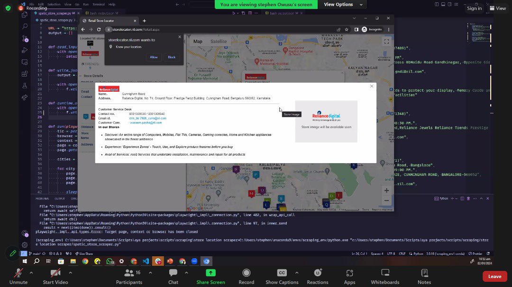Image resolution: width=512 pixels, height=287 pixels.
Task: Expand captions options arrow beside Show Captions
Action: click(296, 273)
